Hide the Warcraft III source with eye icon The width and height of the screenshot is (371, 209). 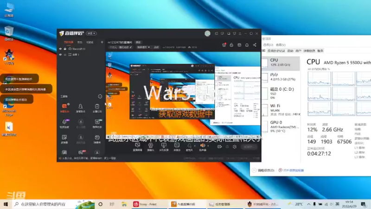pyautogui.click(x=60, y=49)
